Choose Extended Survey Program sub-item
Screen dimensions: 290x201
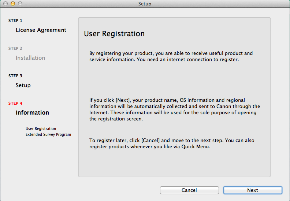coord(48,134)
